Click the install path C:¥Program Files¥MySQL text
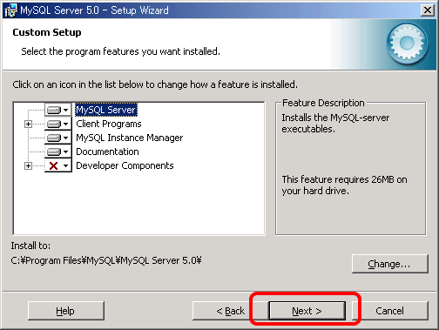 [x=106, y=260]
